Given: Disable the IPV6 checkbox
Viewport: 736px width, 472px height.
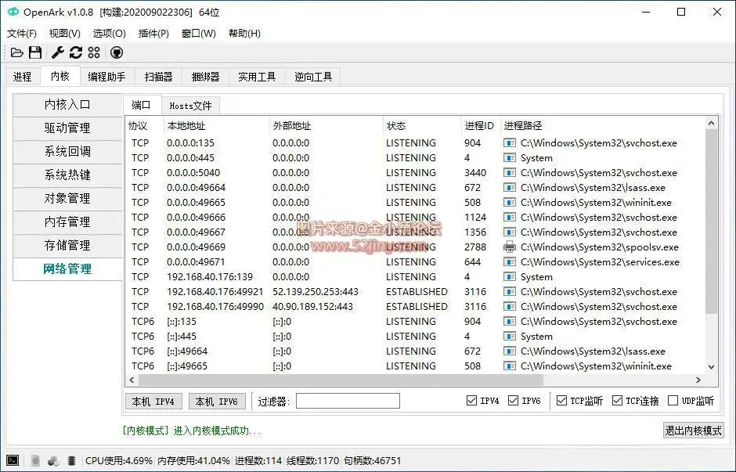Looking at the screenshot, I should (x=513, y=401).
